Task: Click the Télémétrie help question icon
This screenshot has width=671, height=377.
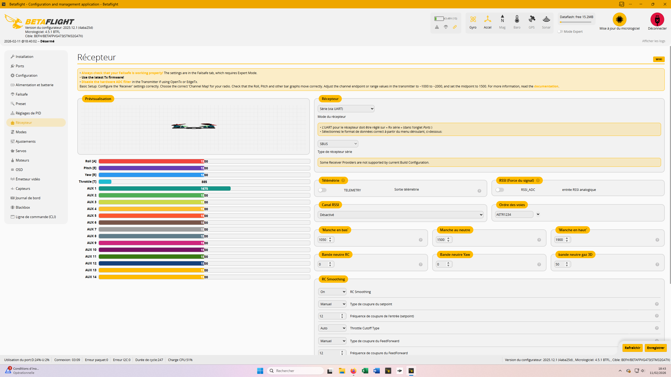Action: click(343, 180)
